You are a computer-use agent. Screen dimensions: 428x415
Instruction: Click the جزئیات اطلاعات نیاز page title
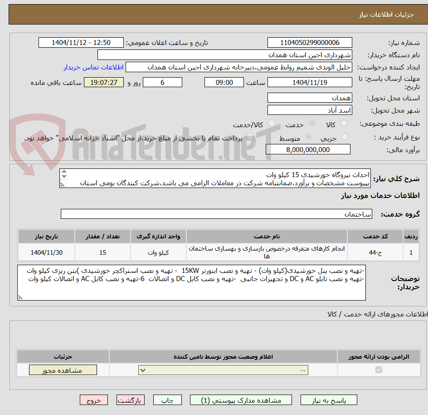click(386, 15)
